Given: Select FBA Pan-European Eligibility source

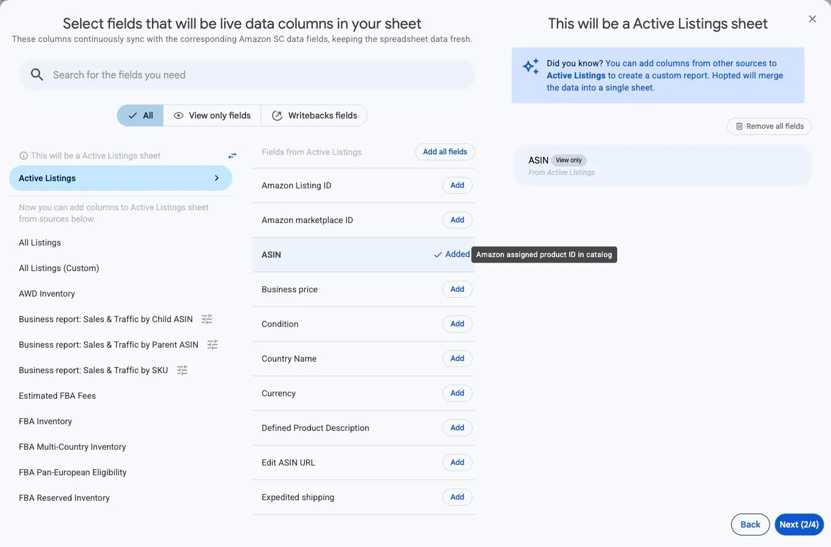Looking at the screenshot, I should (73, 472).
